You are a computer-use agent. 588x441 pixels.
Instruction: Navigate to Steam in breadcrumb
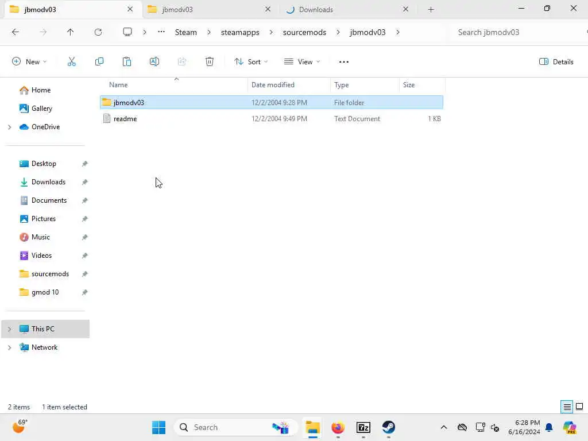point(186,32)
